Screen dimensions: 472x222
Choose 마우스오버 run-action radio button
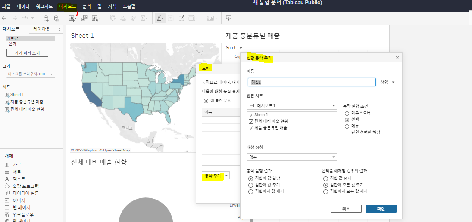point(347,113)
